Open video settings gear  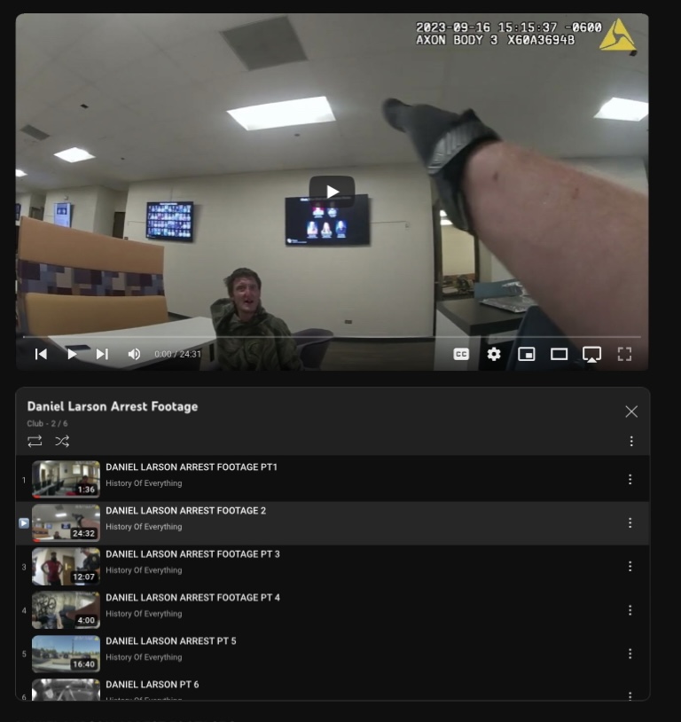[494, 354]
